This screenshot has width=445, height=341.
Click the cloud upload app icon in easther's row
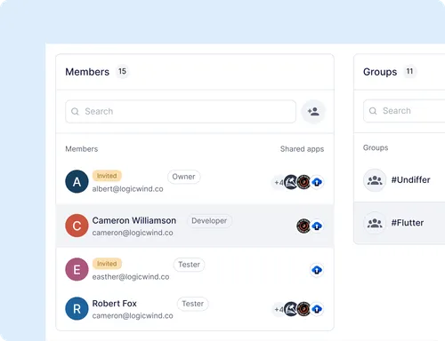(x=317, y=270)
